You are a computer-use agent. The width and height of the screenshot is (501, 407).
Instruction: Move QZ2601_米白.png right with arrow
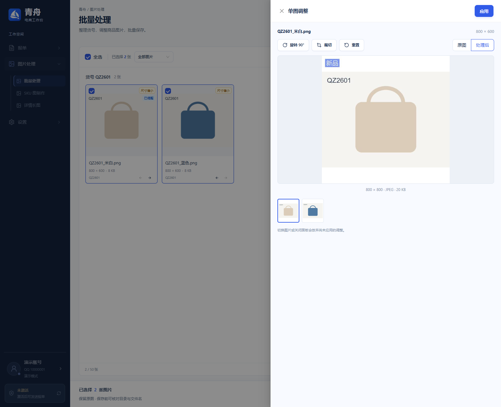click(150, 178)
